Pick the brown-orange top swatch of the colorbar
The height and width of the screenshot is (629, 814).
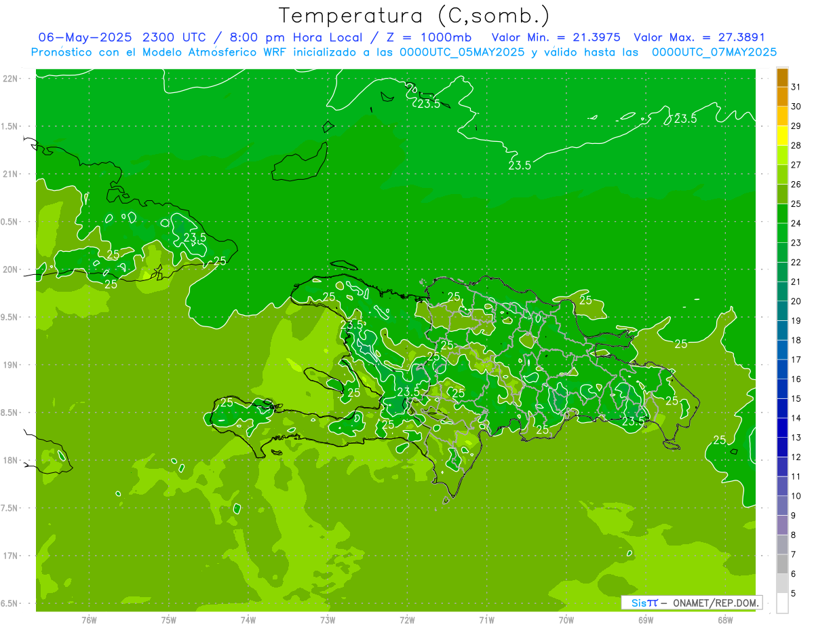(x=782, y=77)
